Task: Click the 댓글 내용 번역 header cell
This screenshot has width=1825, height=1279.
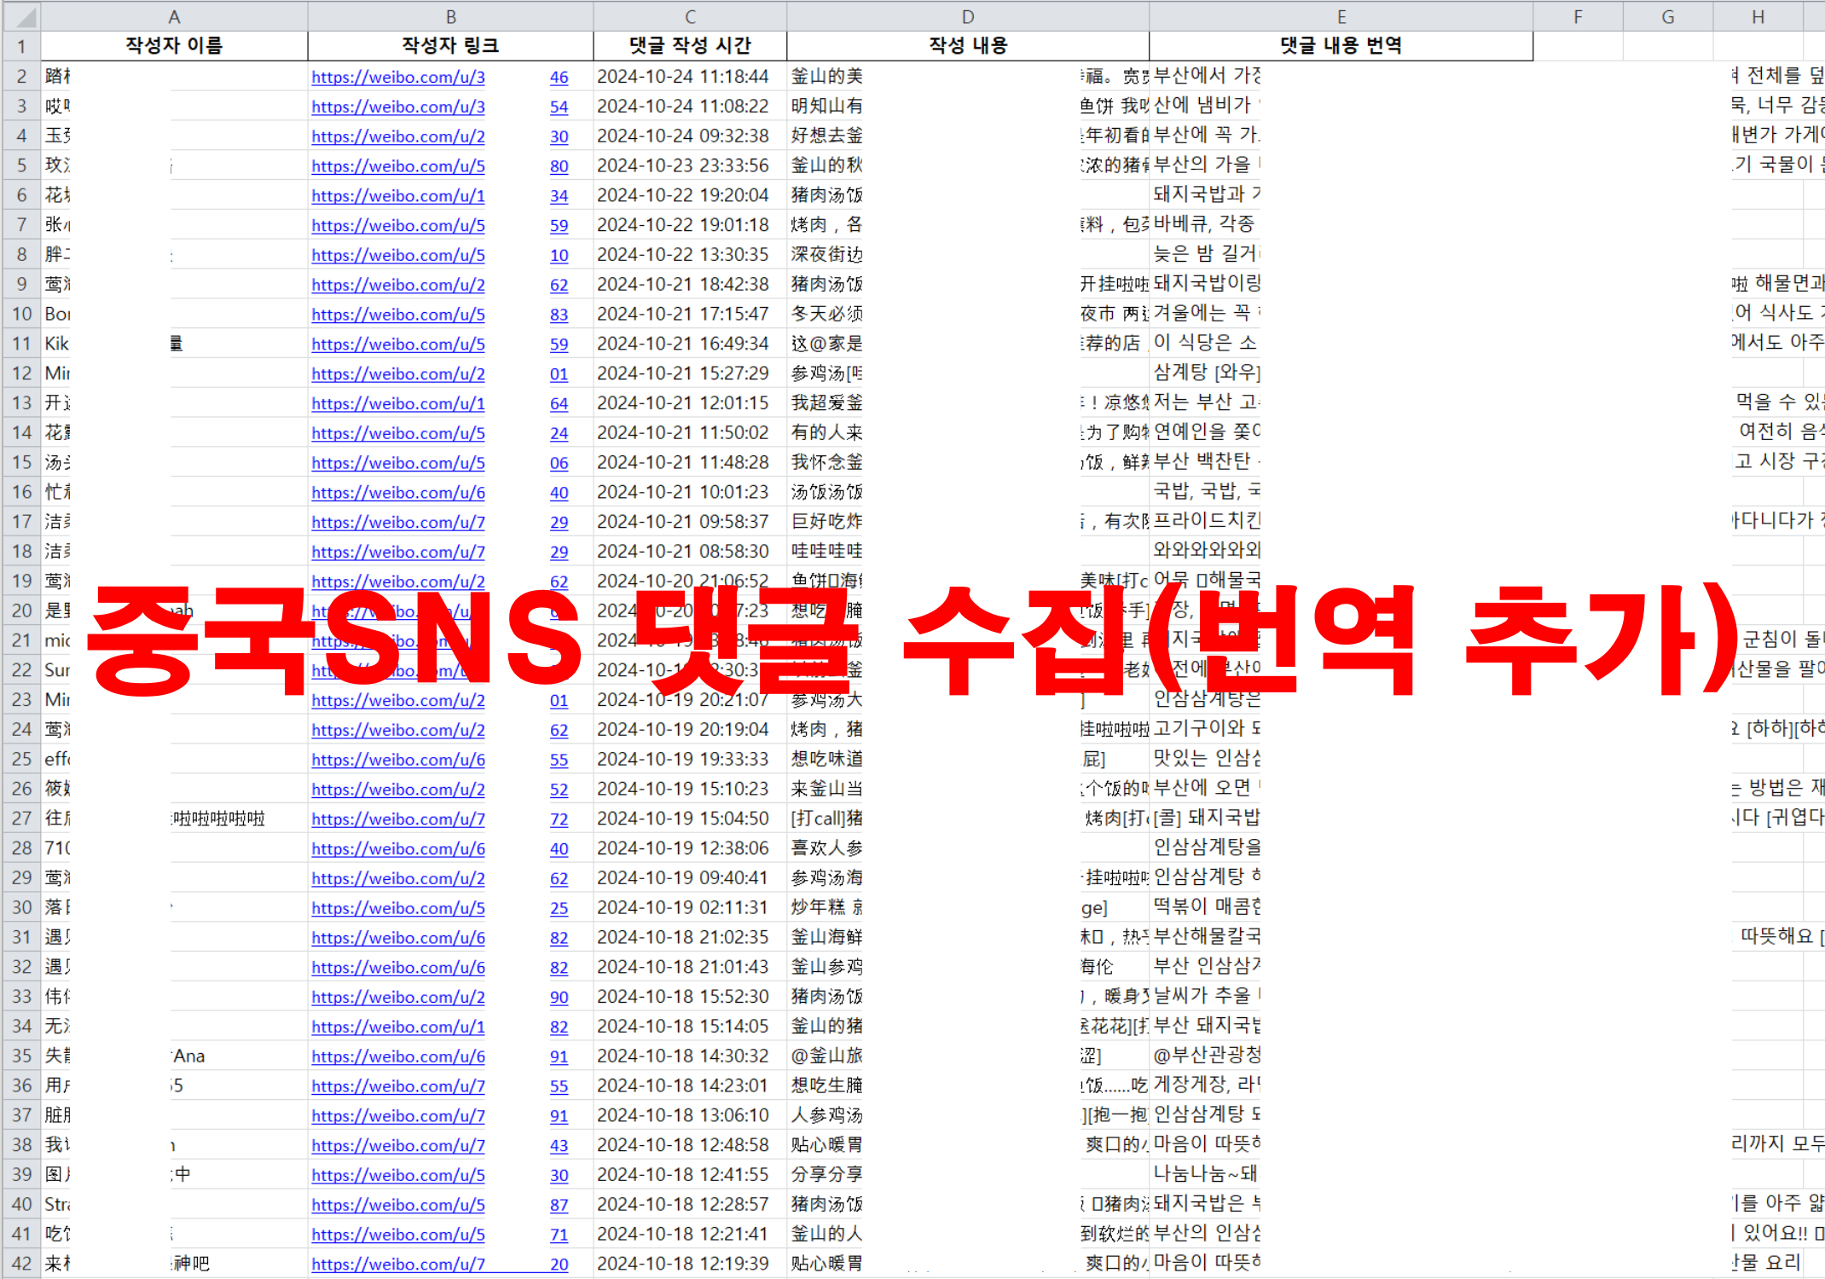Action: click(x=1341, y=46)
